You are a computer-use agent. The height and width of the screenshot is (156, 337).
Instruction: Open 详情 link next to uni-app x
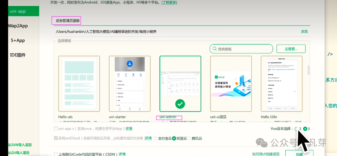click(x=129, y=129)
